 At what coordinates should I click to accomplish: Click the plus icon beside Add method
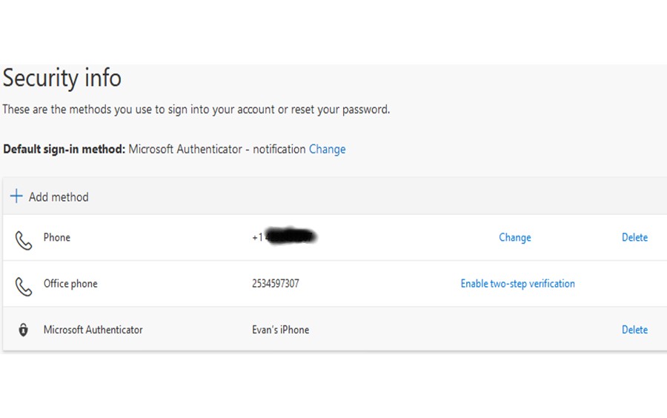coord(16,196)
